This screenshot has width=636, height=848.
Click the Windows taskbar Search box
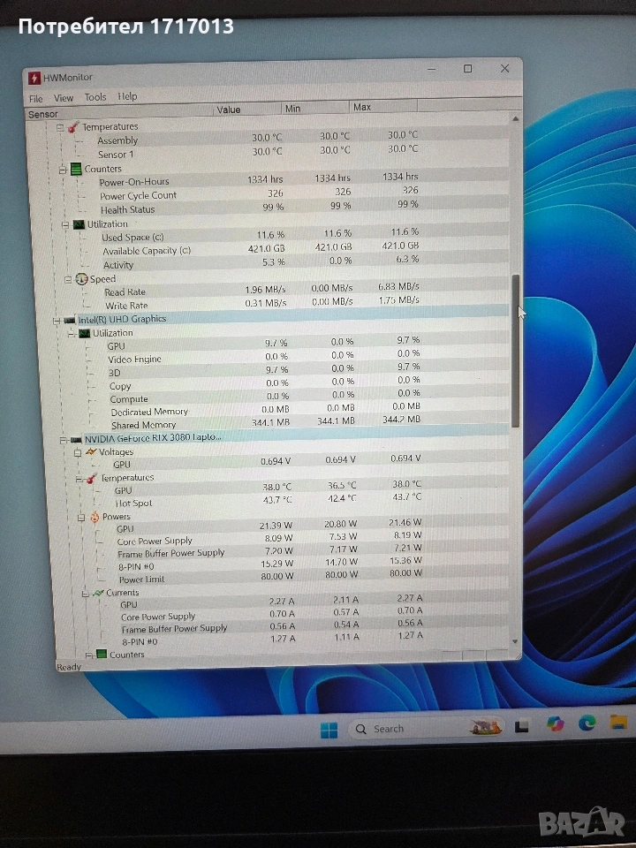pyautogui.click(x=389, y=729)
